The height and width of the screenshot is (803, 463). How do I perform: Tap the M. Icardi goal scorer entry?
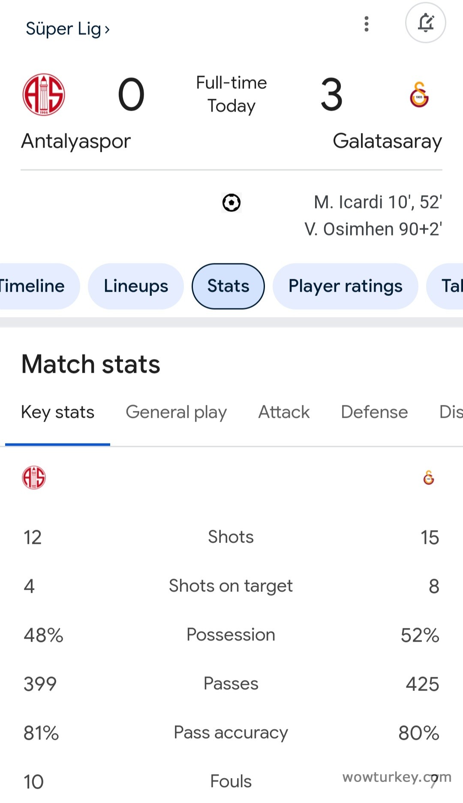[378, 202]
